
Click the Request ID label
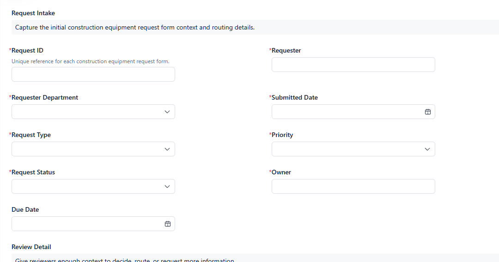(27, 50)
